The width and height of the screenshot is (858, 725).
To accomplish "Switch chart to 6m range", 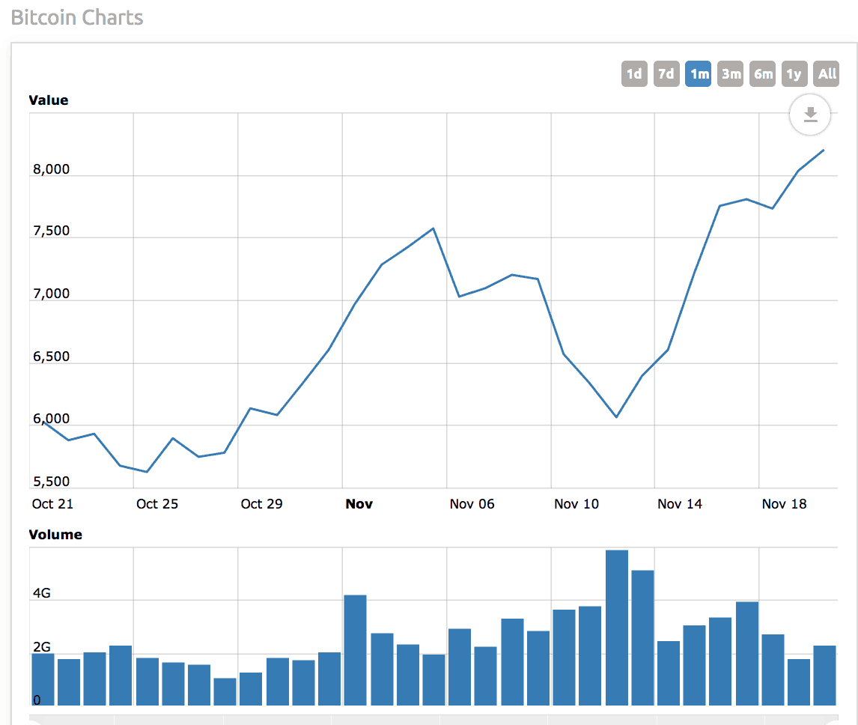I will coord(762,74).
